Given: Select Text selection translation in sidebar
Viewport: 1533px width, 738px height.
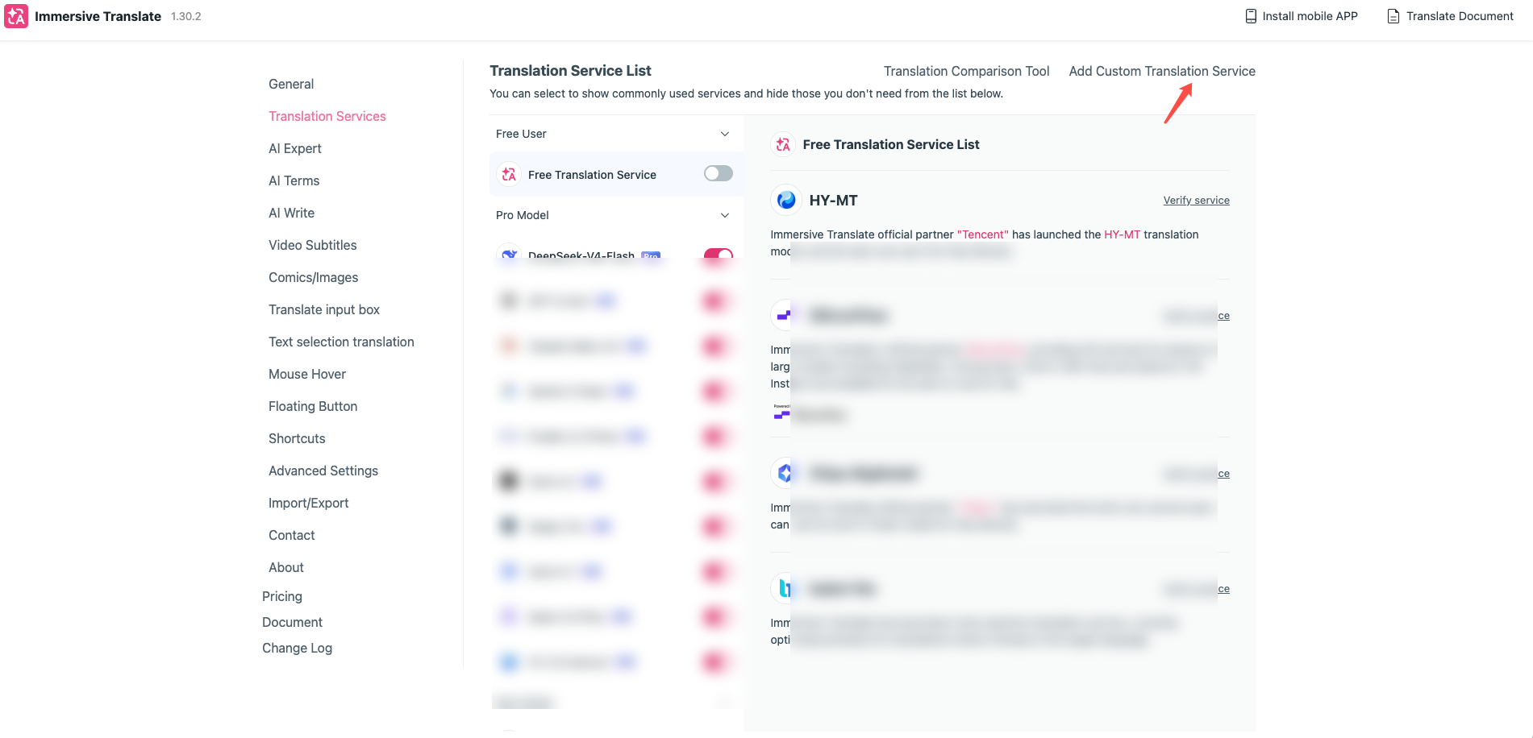Looking at the screenshot, I should pyautogui.click(x=342, y=342).
